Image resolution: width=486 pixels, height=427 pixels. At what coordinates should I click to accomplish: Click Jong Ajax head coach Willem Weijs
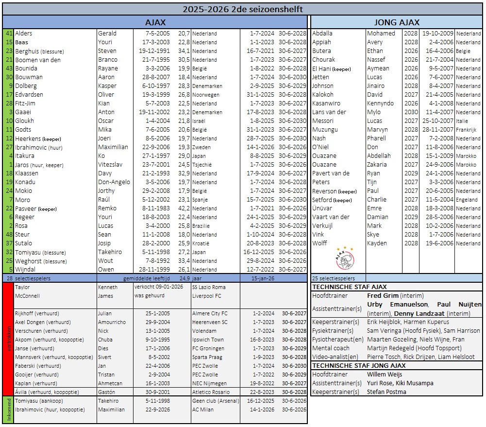click(385, 375)
